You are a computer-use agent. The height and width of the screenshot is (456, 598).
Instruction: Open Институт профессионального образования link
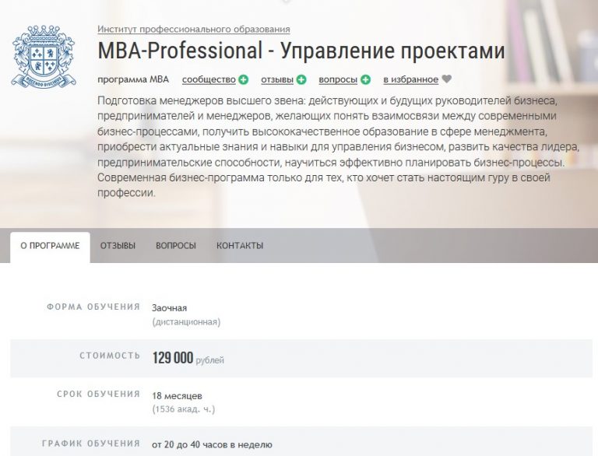click(x=194, y=30)
